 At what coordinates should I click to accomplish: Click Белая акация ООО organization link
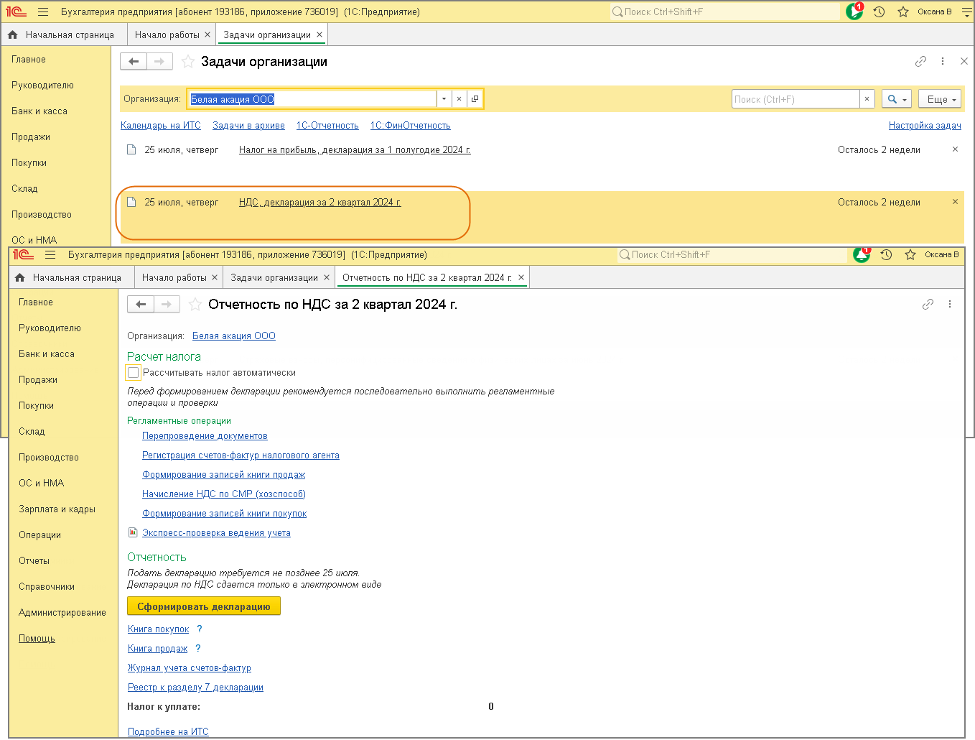(234, 336)
